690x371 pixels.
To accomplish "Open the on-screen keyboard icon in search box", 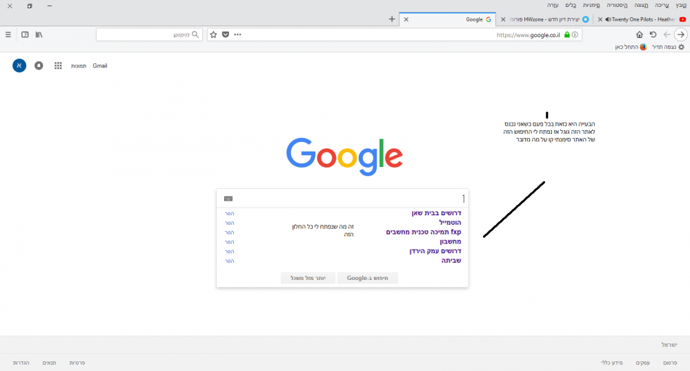I will [228, 199].
